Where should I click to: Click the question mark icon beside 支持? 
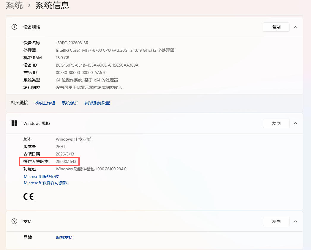[x=14, y=221]
